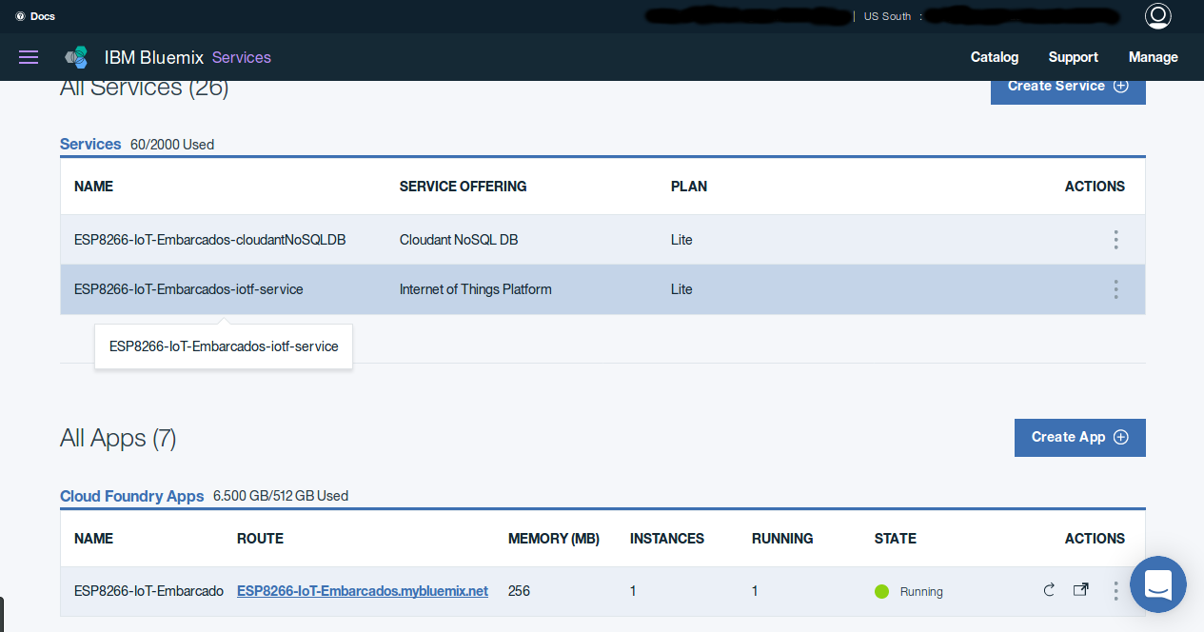Open the Cloud Foundry Apps heading link
The height and width of the screenshot is (632, 1204).
(x=131, y=496)
